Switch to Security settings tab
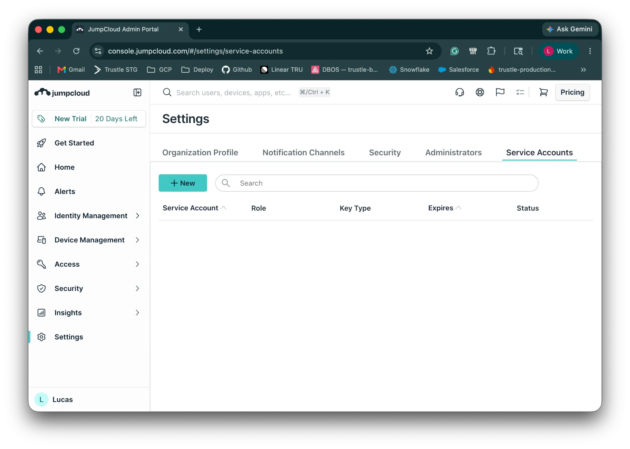The height and width of the screenshot is (449, 630). point(385,153)
